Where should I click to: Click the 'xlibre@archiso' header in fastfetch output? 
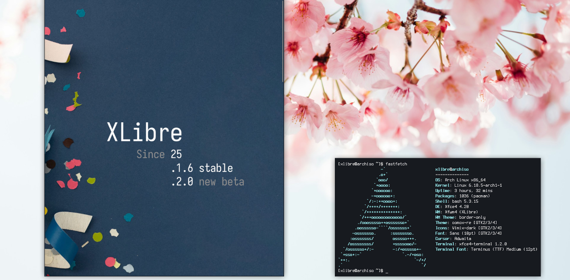click(452, 169)
